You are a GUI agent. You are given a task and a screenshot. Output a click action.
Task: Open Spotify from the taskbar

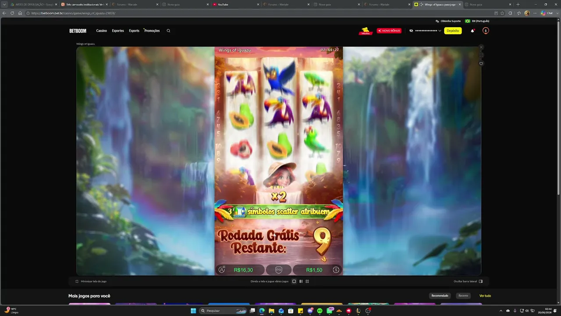point(320,311)
